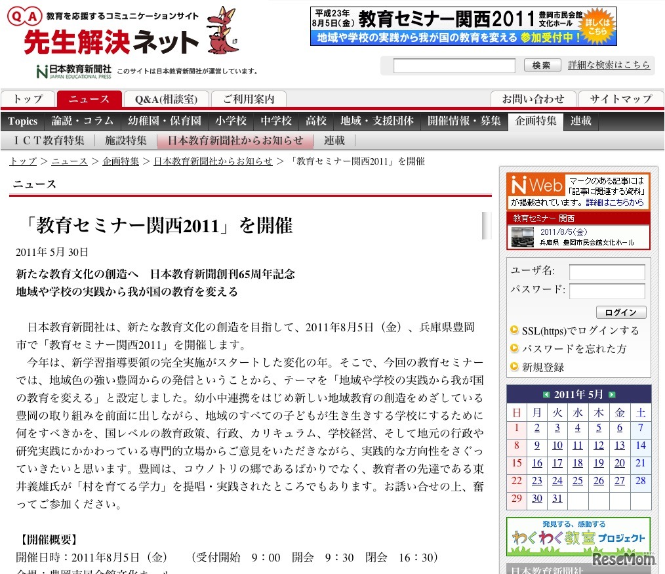Select May 6 in the calendar
665x574 pixels.
(x=620, y=428)
